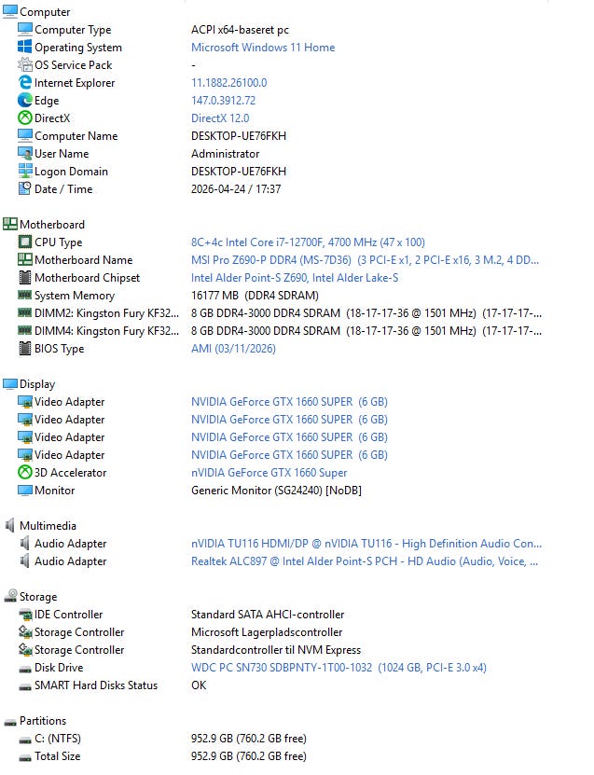
Task: Open the Microsoft Windows 11 Home link
Action: 263,48
